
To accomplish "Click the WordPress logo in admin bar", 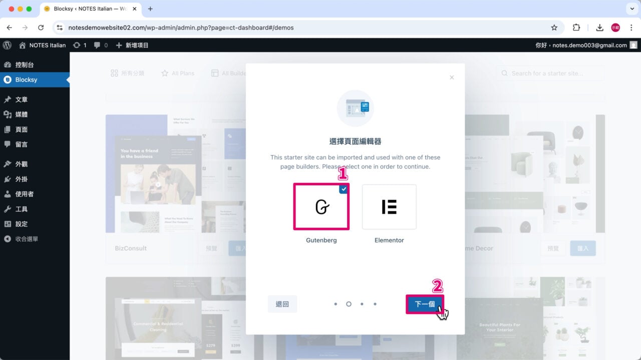I will (7, 45).
